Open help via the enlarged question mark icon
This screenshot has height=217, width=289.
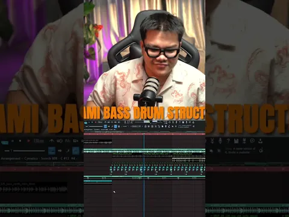(228, 141)
